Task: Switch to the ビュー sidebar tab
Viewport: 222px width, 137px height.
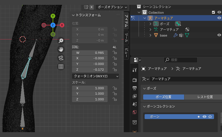Action: click(127, 53)
